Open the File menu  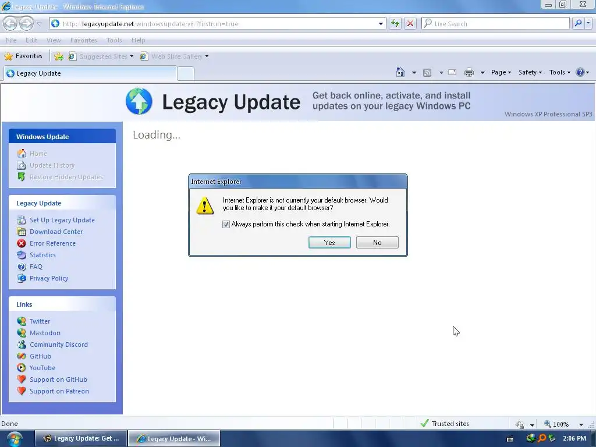(x=11, y=40)
